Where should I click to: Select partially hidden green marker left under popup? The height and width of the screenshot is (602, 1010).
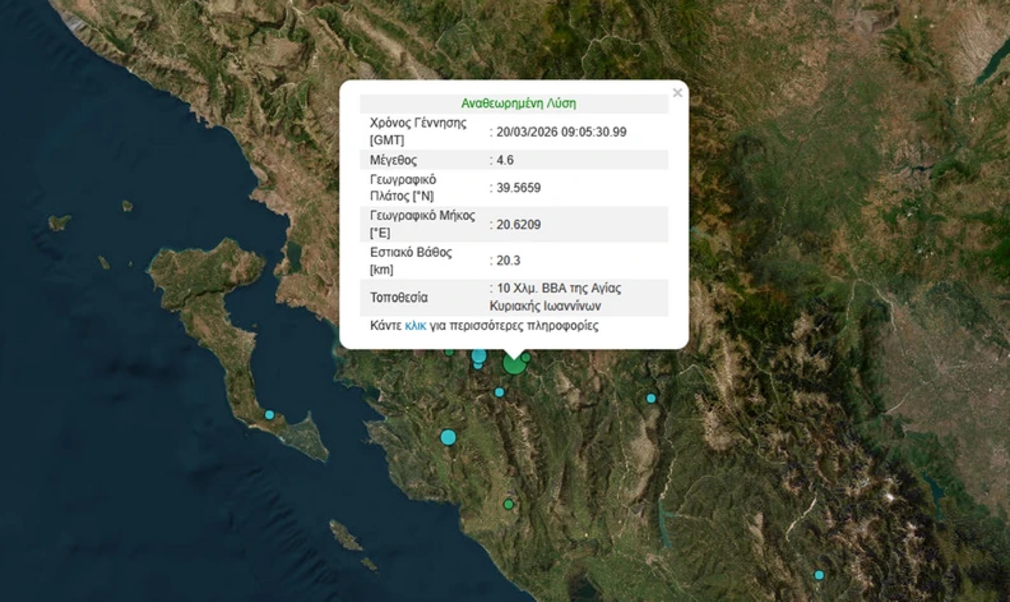click(449, 352)
